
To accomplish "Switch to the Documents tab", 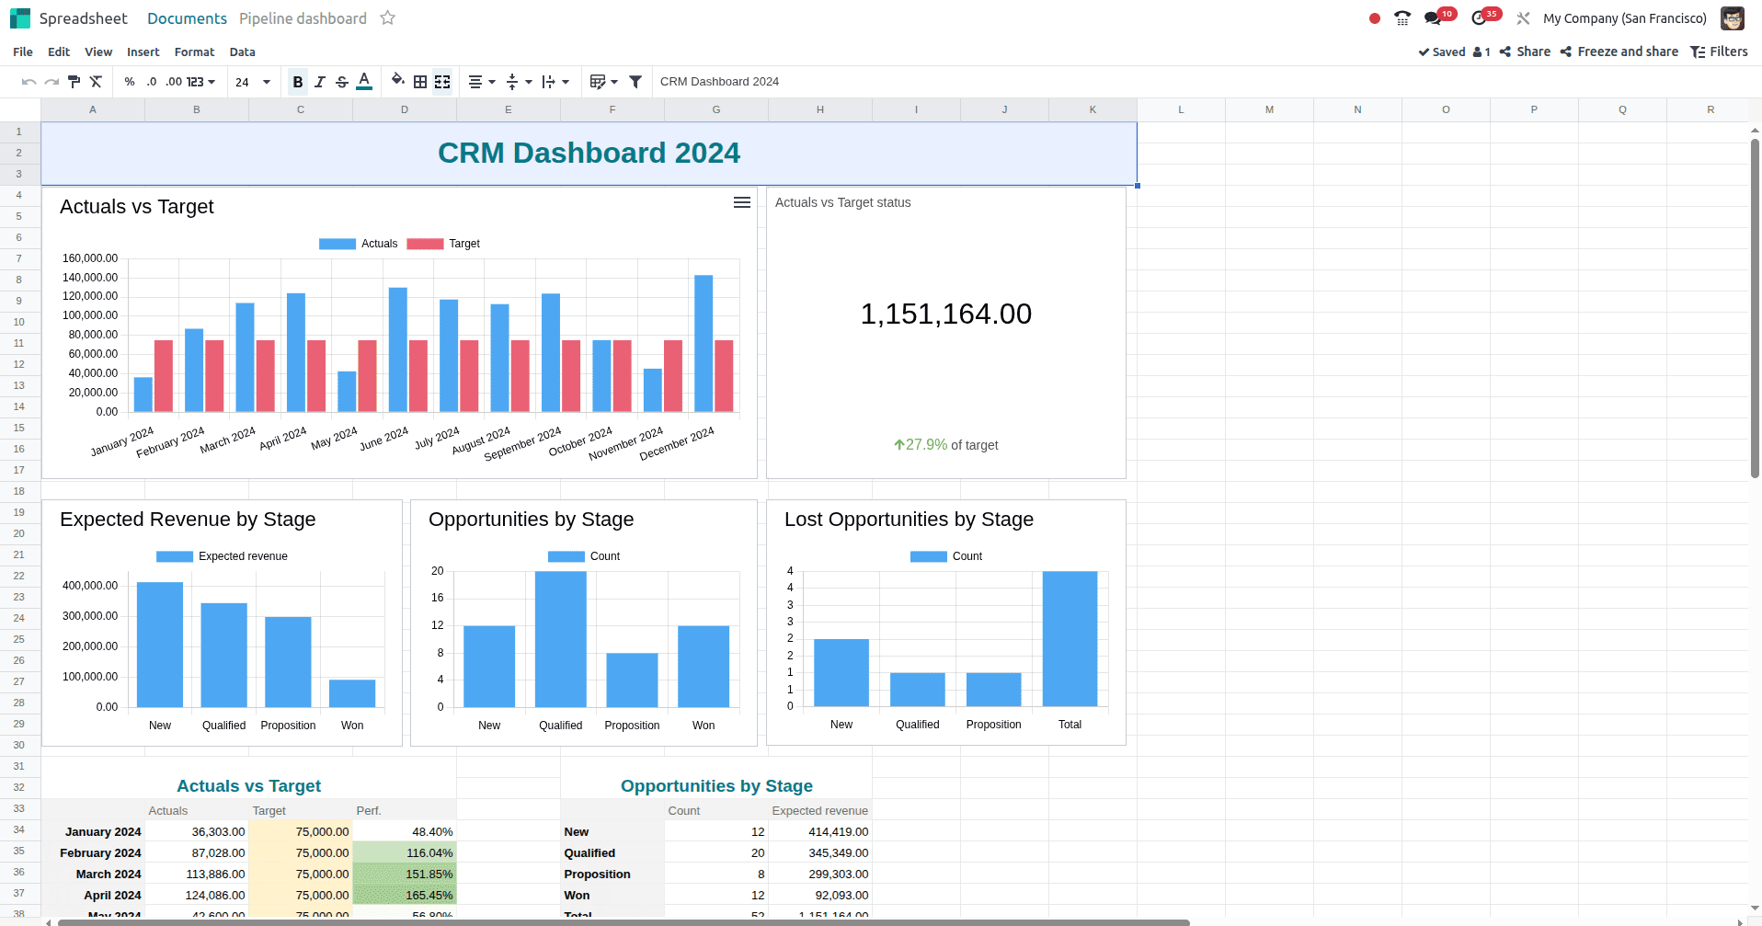I will (x=187, y=17).
